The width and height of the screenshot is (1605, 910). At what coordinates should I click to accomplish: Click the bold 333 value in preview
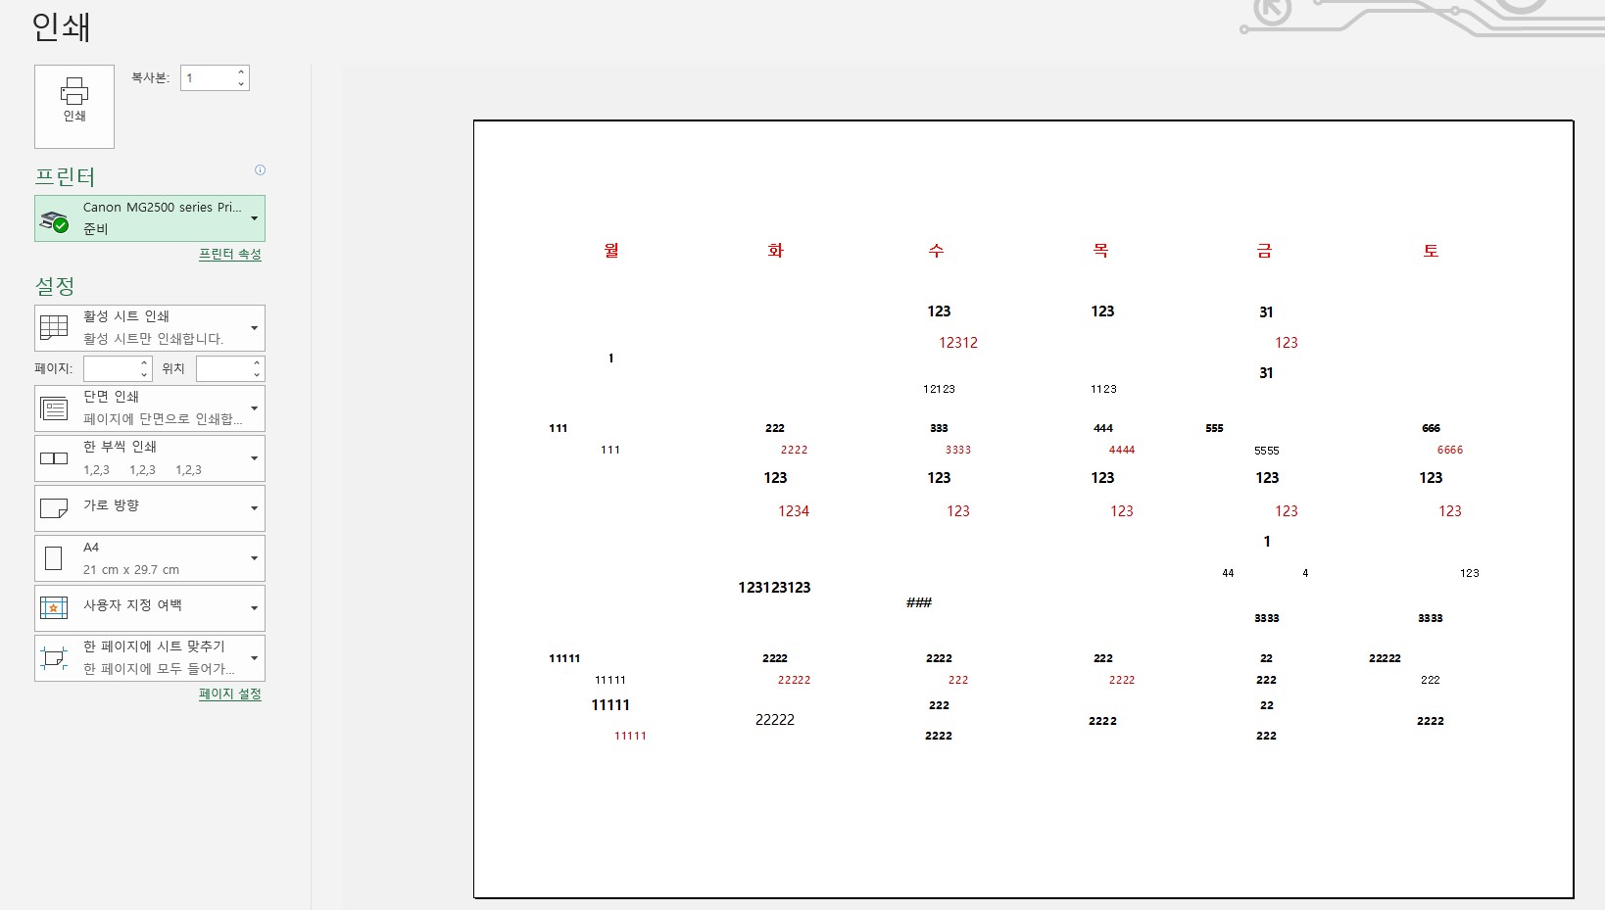(939, 428)
